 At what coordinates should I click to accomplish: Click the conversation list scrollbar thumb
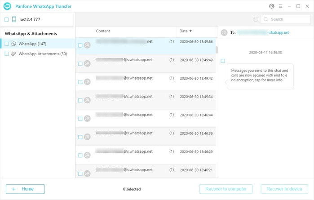coord(217,50)
